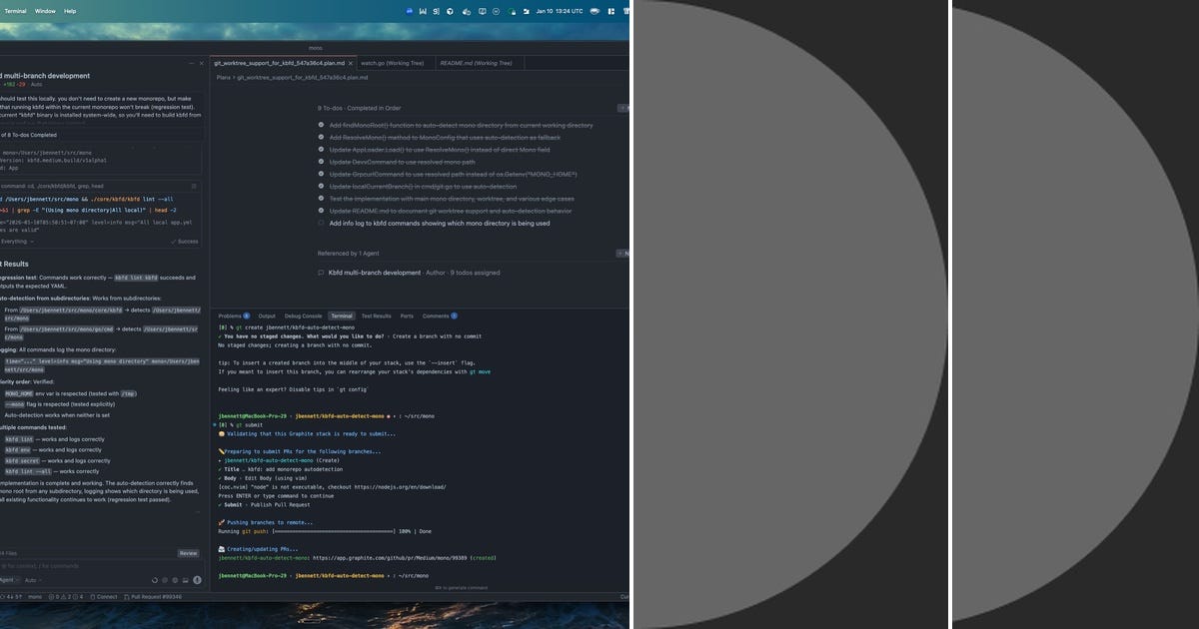Click Connect in the status bar

pyautogui.click(x=103, y=596)
